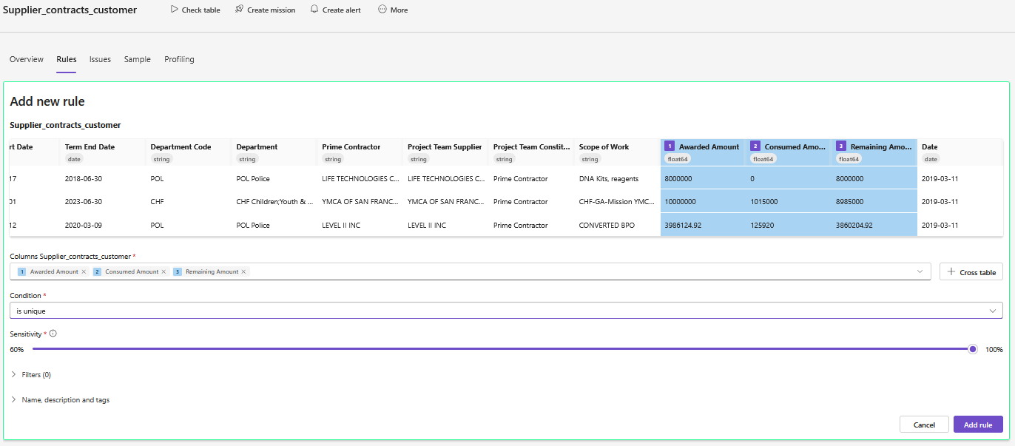This screenshot has width=1015, height=446.
Task: Deselect the Consumed Amount column header
Action: pyautogui.click(x=789, y=147)
